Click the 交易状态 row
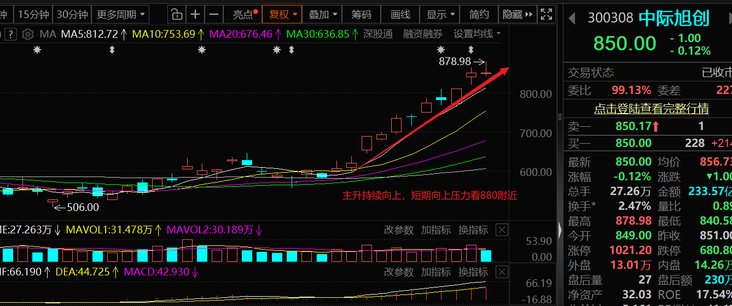Image resolution: width=732 pixels, height=306 pixels. coord(648,72)
